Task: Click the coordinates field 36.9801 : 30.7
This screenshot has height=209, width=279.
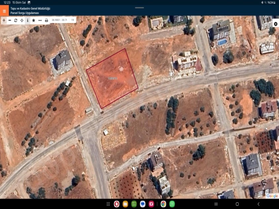Action: point(59,20)
